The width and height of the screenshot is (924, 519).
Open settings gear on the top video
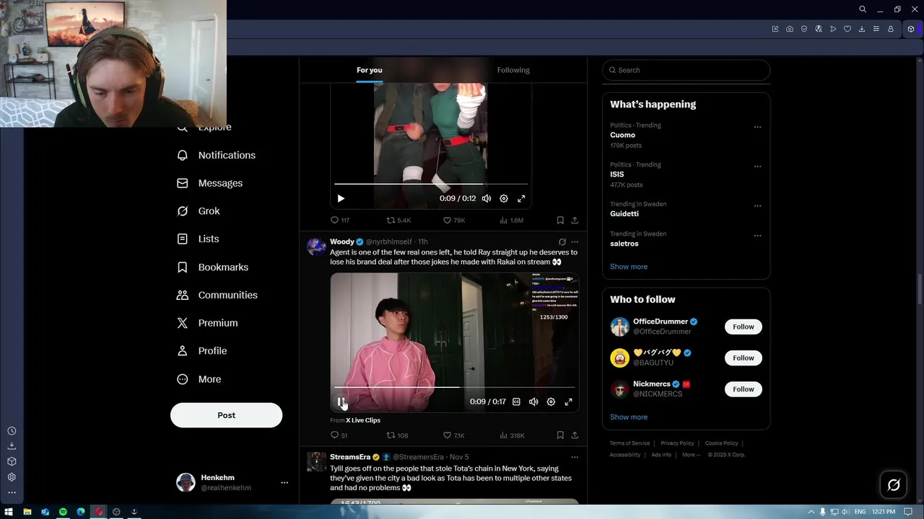click(504, 199)
